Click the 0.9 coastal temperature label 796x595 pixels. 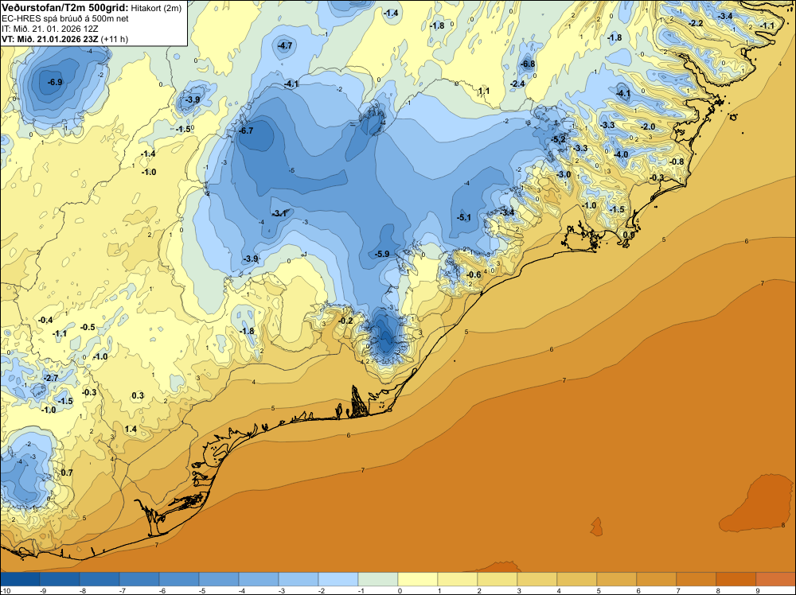point(629,235)
